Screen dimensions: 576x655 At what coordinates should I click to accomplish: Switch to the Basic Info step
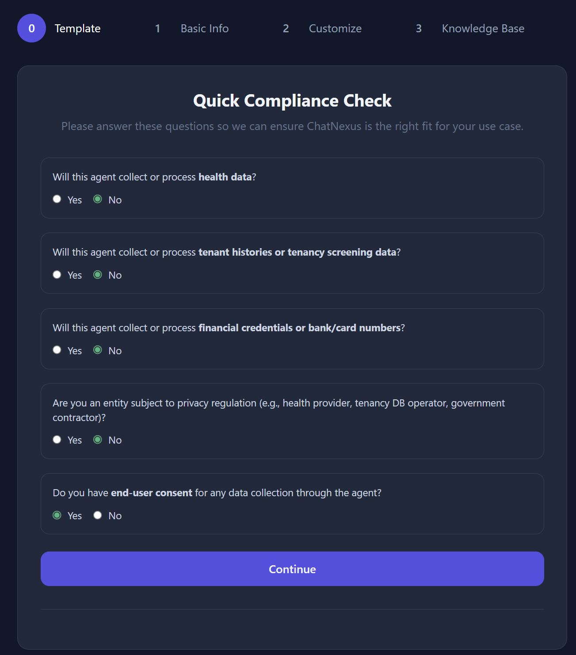pyautogui.click(x=204, y=28)
